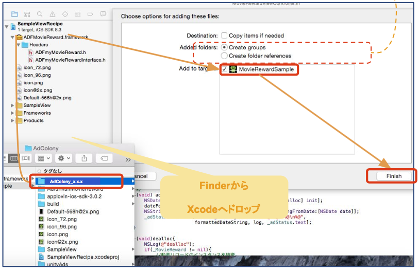The width and height of the screenshot is (419, 270).
Task: Open the Issue navigator warning icon
Action: [53, 14]
